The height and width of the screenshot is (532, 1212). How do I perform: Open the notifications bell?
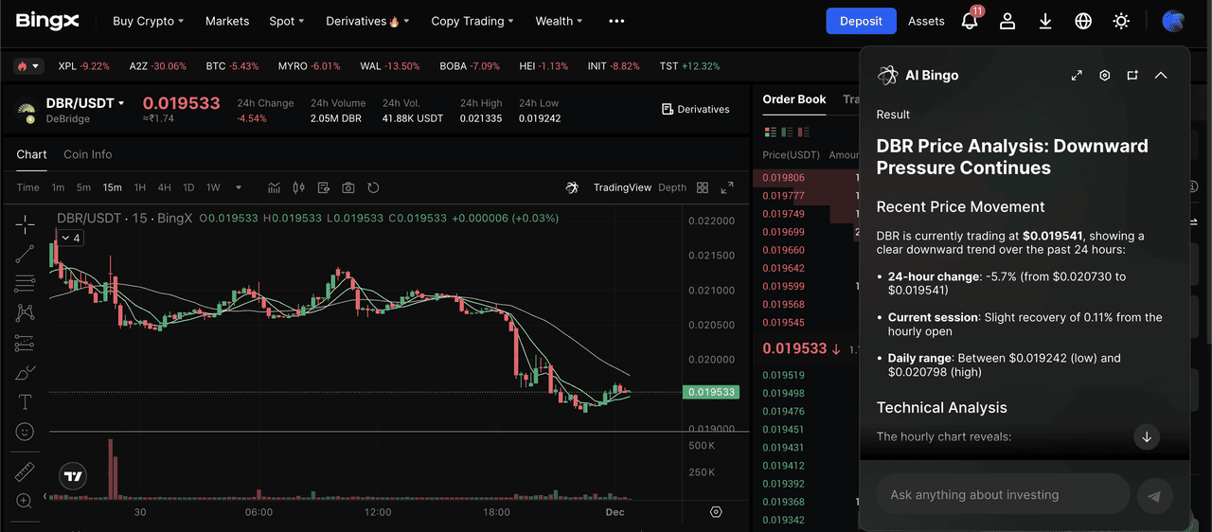(969, 21)
